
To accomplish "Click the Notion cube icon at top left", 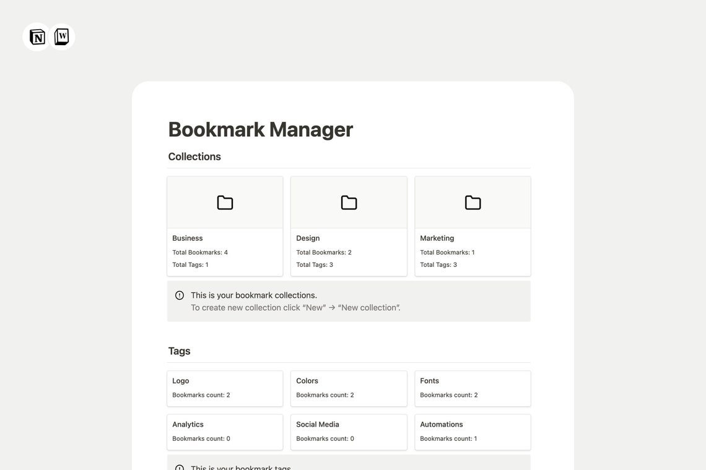I will 37,37.
